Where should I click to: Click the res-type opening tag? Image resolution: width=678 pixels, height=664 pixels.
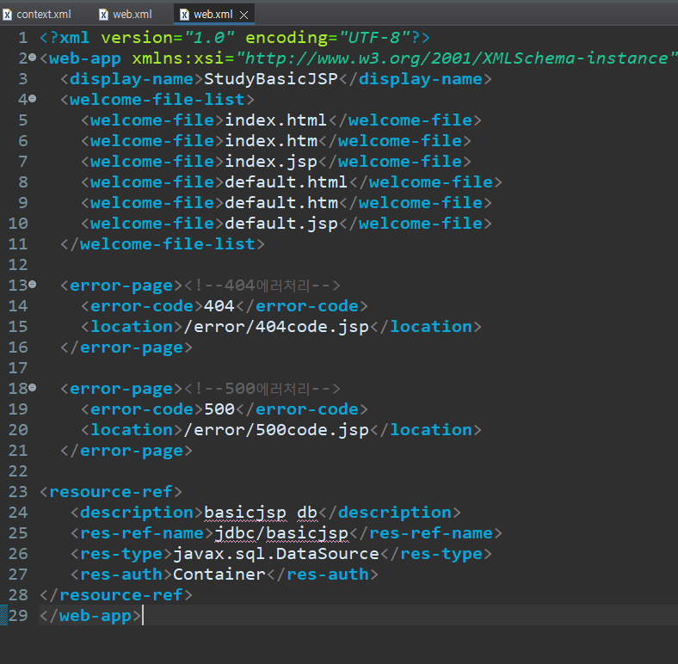122,554
